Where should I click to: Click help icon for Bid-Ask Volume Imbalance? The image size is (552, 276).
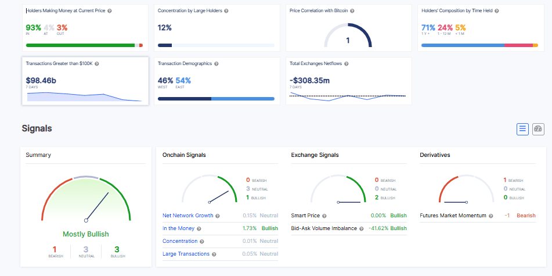point(362,228)
